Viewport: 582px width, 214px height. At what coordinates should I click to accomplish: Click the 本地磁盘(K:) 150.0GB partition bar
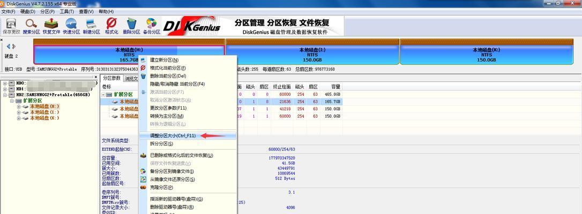coord(486,55)
